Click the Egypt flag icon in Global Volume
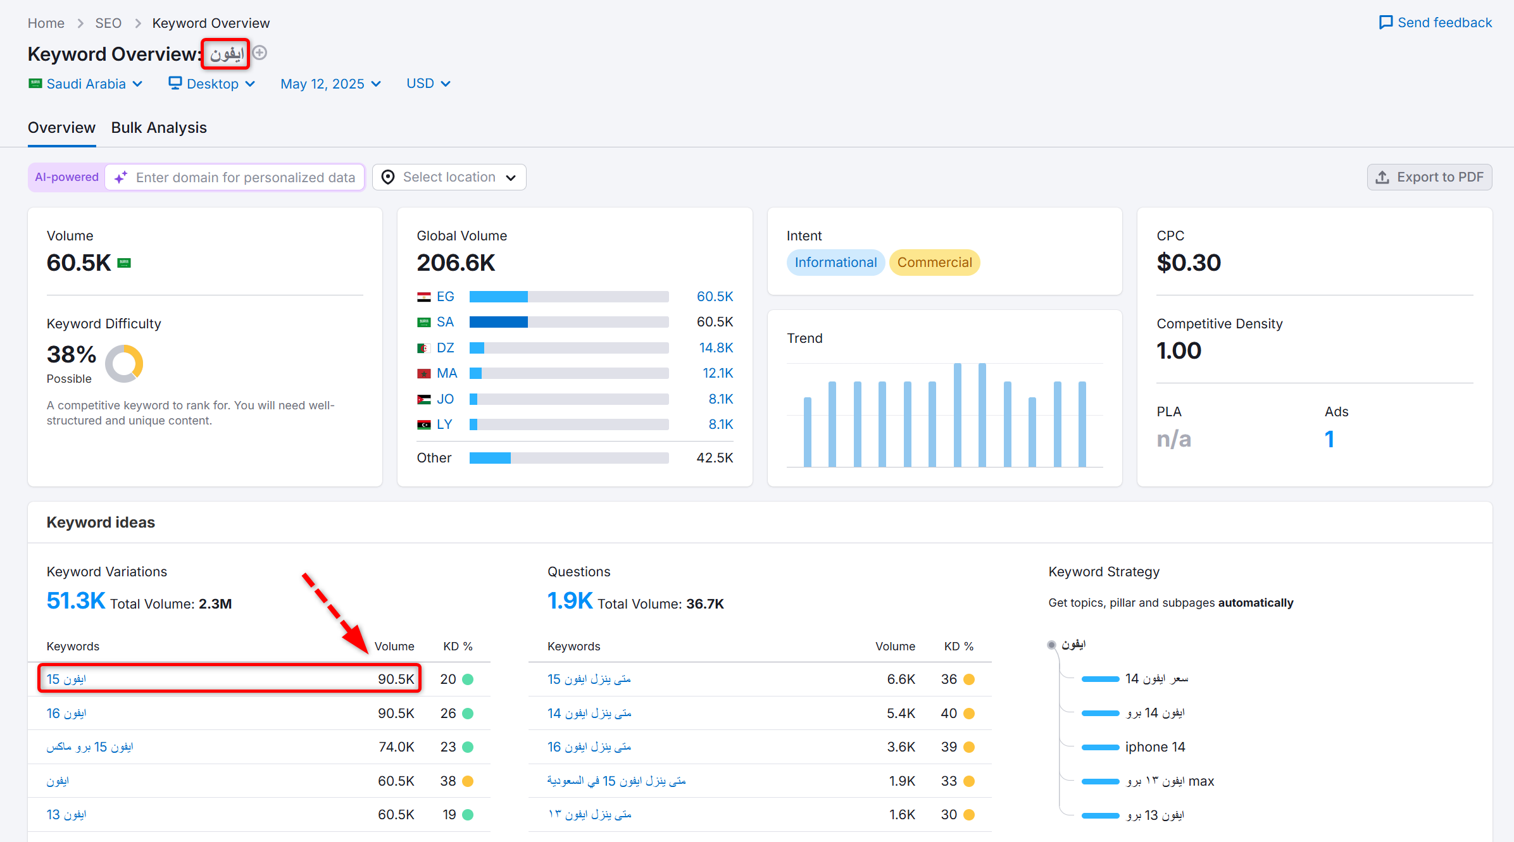The image size is (1514, 842). tap(423, 297)
